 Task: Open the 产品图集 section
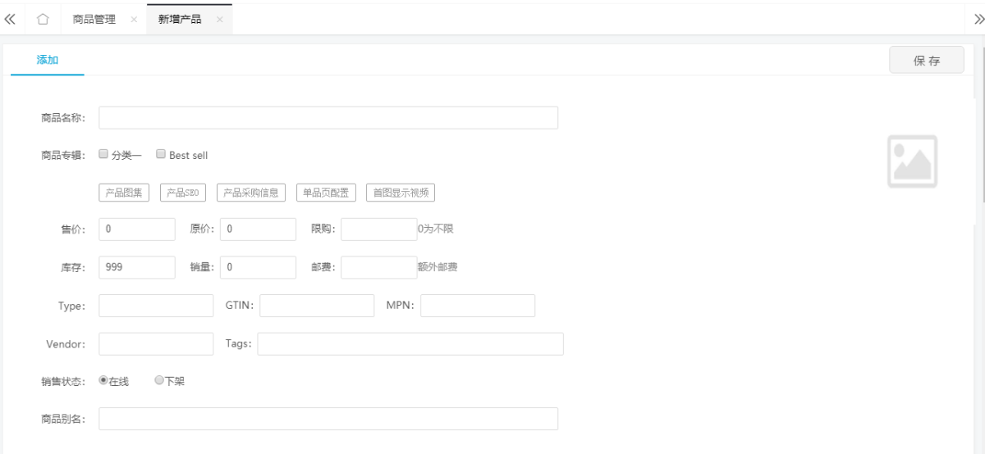click(x=124, y=193)
